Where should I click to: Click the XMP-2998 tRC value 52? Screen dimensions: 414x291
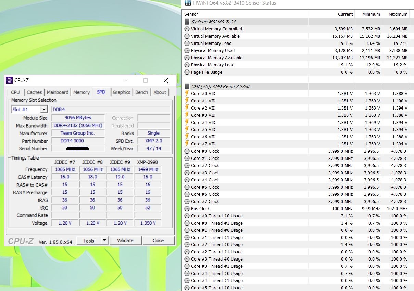(x=148, y=207)
